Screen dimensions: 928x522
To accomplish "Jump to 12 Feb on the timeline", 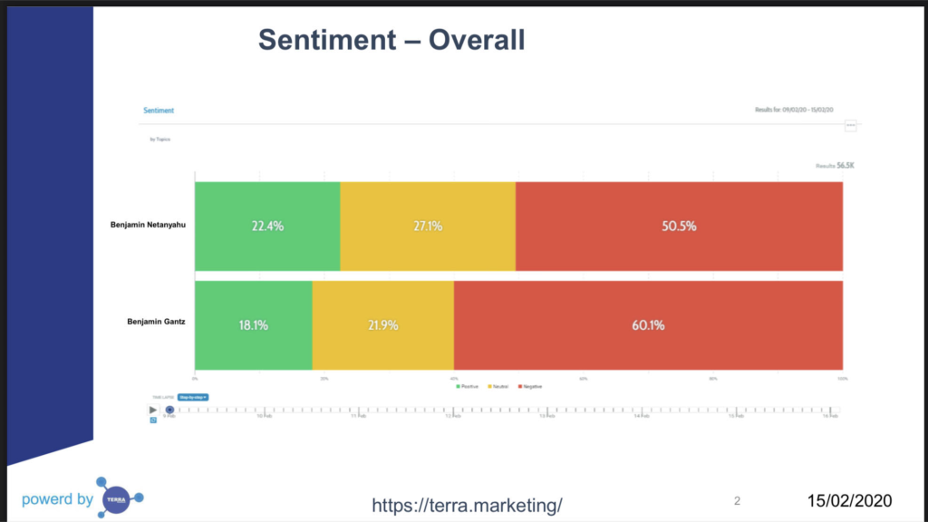I will 453,411.
